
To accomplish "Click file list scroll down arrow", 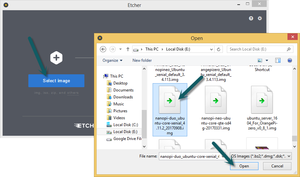I will point(294,147).
